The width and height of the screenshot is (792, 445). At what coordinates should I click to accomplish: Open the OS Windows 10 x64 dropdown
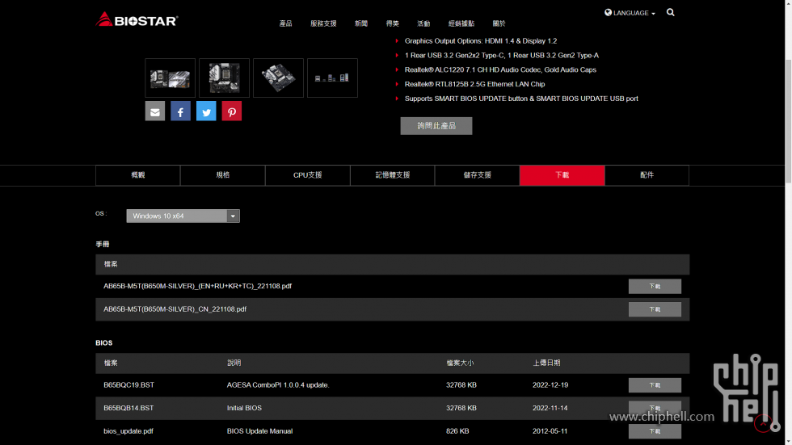pos(183,216)
